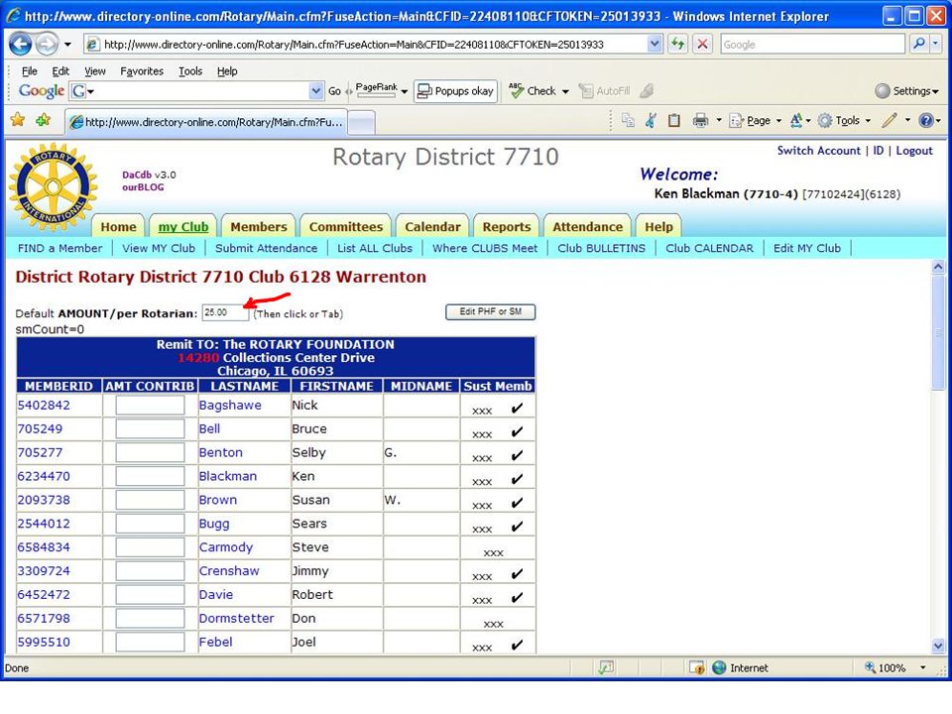Click the Default AMOUNT per Rotarian field
Viewport: 952px width, 714px height.
(x=225, y=312)
